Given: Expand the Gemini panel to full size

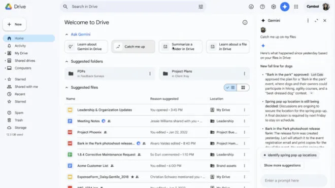Looking at the screenshot, I should pyautogui.click(x=316, y=20).
